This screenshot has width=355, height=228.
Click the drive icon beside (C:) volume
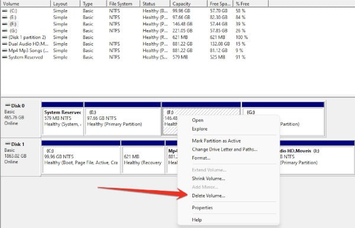pos(5,11)
